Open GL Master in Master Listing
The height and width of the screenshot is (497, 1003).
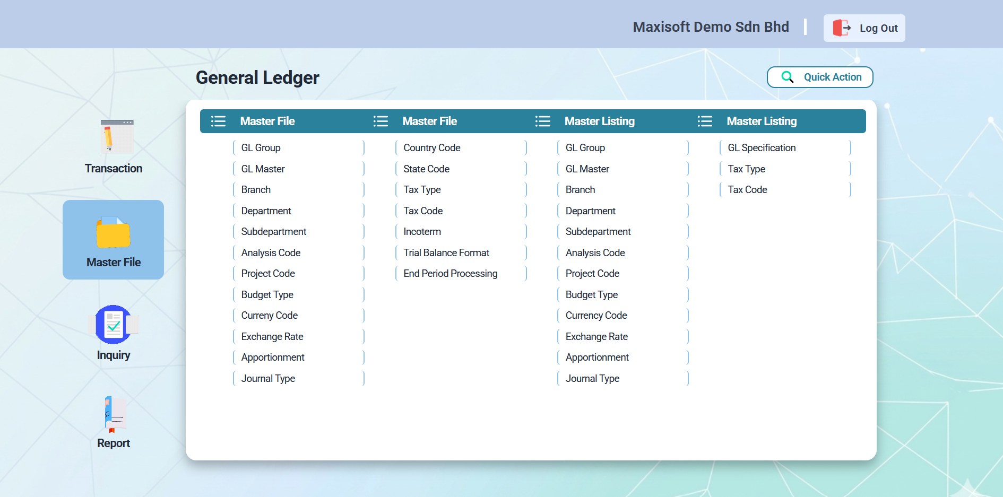623,169
